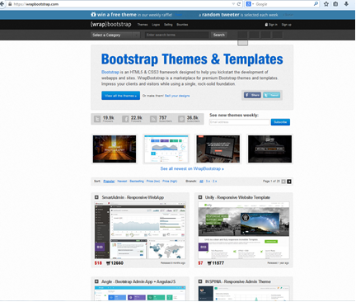Filter branch by 2.x
Screen dimensions: 356x302
[x=214, y=182]
